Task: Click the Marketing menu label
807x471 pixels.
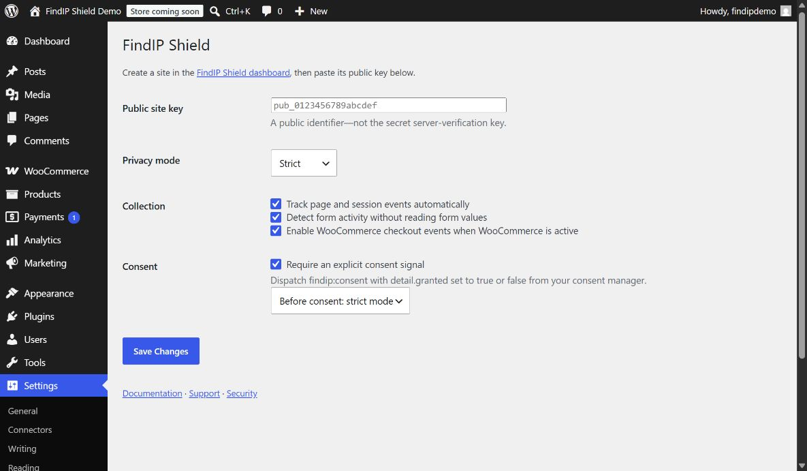Action: pyautogui.click(x=46, y=263)
